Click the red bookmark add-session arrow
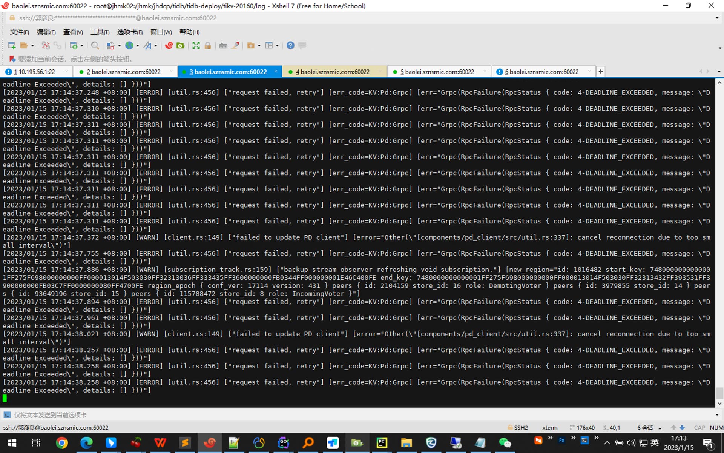Screen dimensions: 724x453 pos(12,59)
